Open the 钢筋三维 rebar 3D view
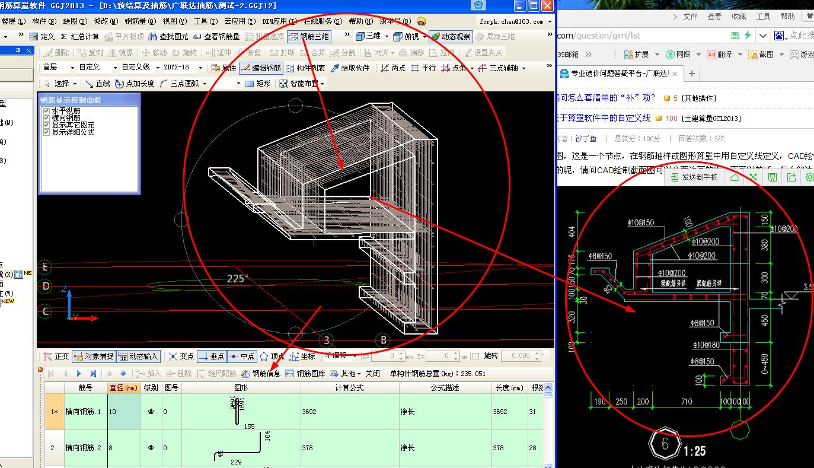 (x=308, y=36)
